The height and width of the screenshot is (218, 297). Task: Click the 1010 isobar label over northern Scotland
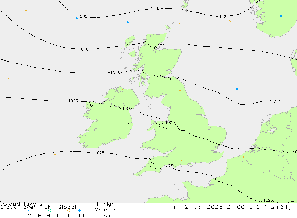152,48
